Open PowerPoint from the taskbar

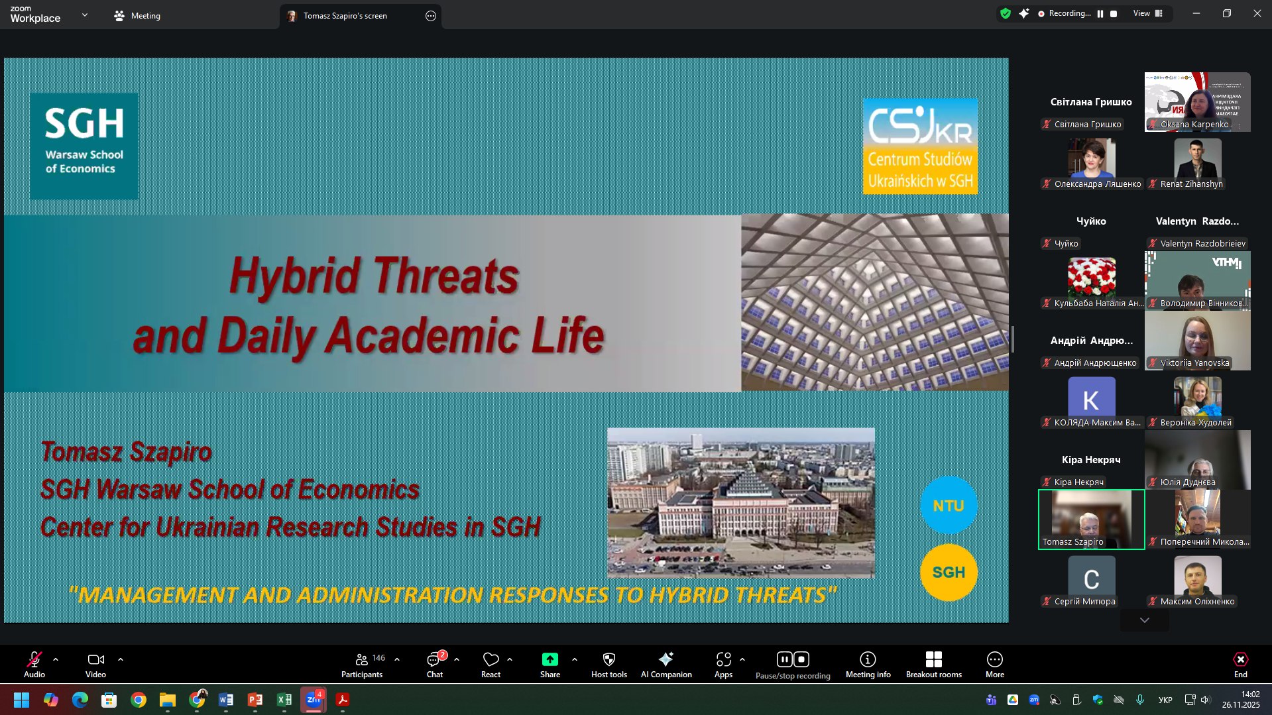255,700
